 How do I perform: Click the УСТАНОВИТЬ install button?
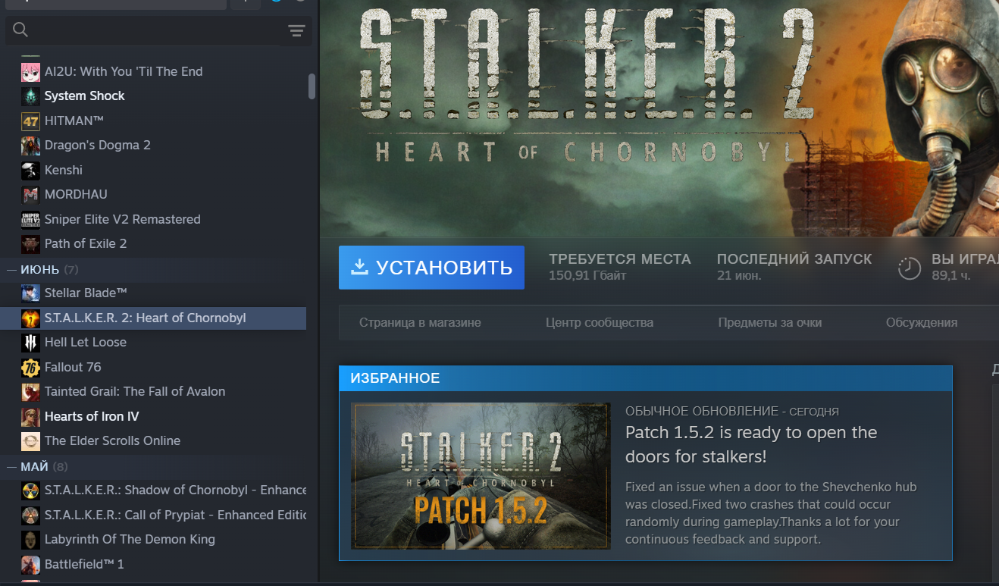tap(431, 267)
